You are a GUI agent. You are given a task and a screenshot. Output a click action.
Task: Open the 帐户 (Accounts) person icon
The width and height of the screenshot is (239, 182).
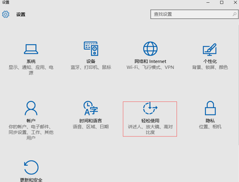[31, 108]
